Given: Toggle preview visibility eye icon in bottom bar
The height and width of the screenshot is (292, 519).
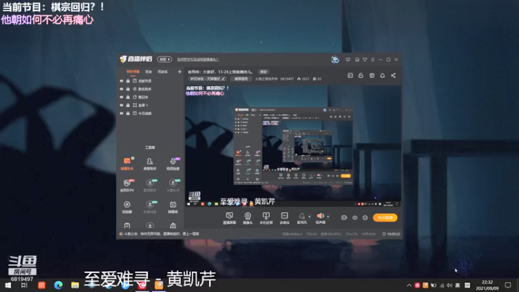Looking at the screenshot, I should point(354,217).
